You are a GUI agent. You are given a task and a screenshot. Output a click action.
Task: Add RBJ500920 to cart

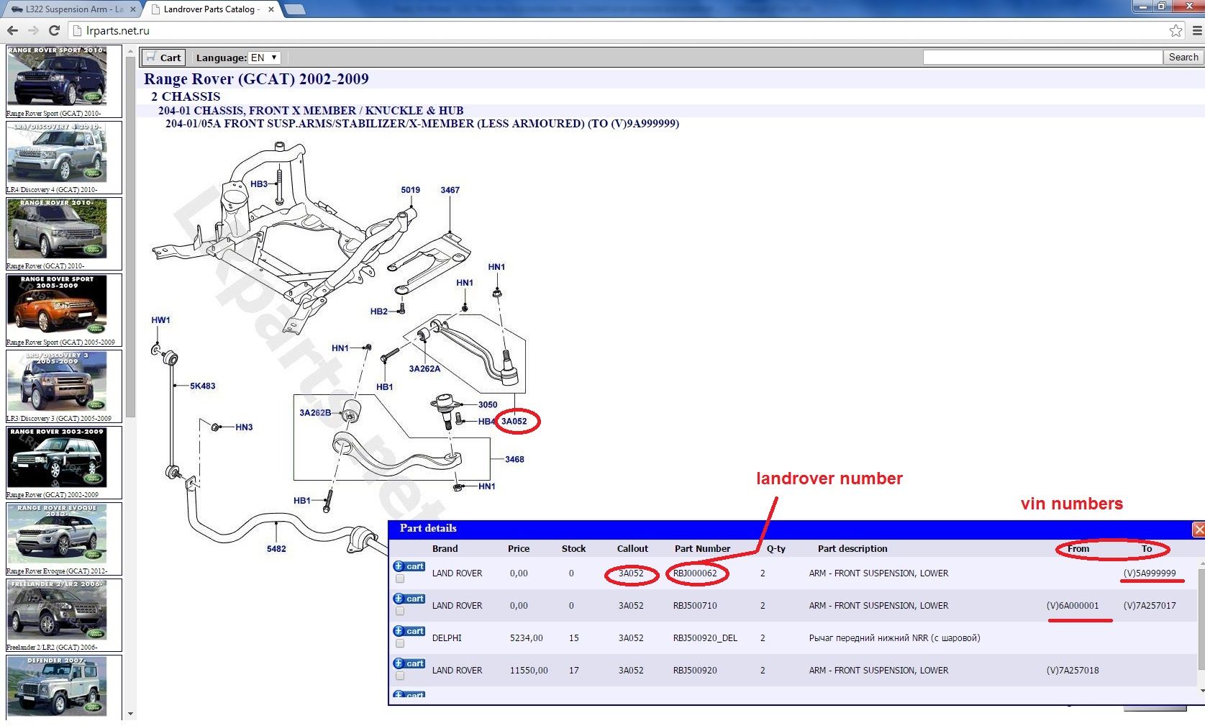(409, 663)
